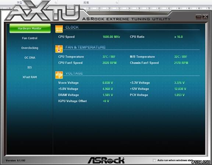Click the FAN & TEMPERATURE heading
The width and height of the screenshot is (212, 165).
click(x=85, y=47)
